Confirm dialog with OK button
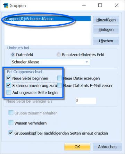This screenshot has width=125, height=154. tap(77, 147)
